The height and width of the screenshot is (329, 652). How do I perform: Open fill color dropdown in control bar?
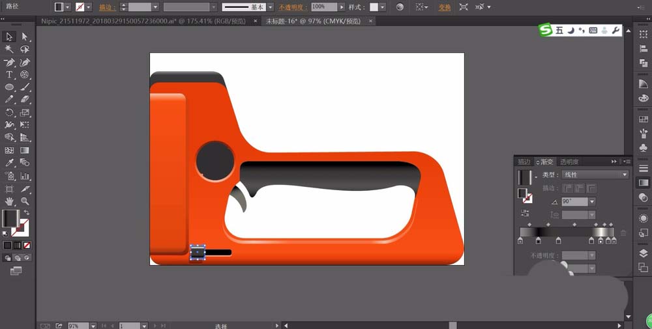tap(67, 7)
